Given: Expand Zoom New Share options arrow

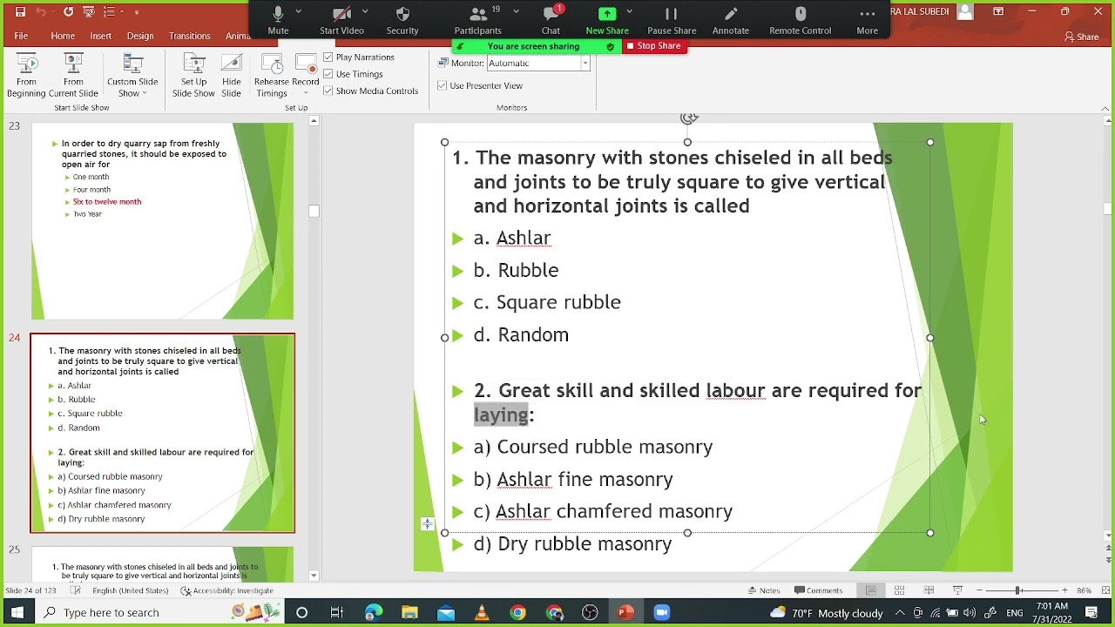Looking at the screenshot, I should [629, 12].
